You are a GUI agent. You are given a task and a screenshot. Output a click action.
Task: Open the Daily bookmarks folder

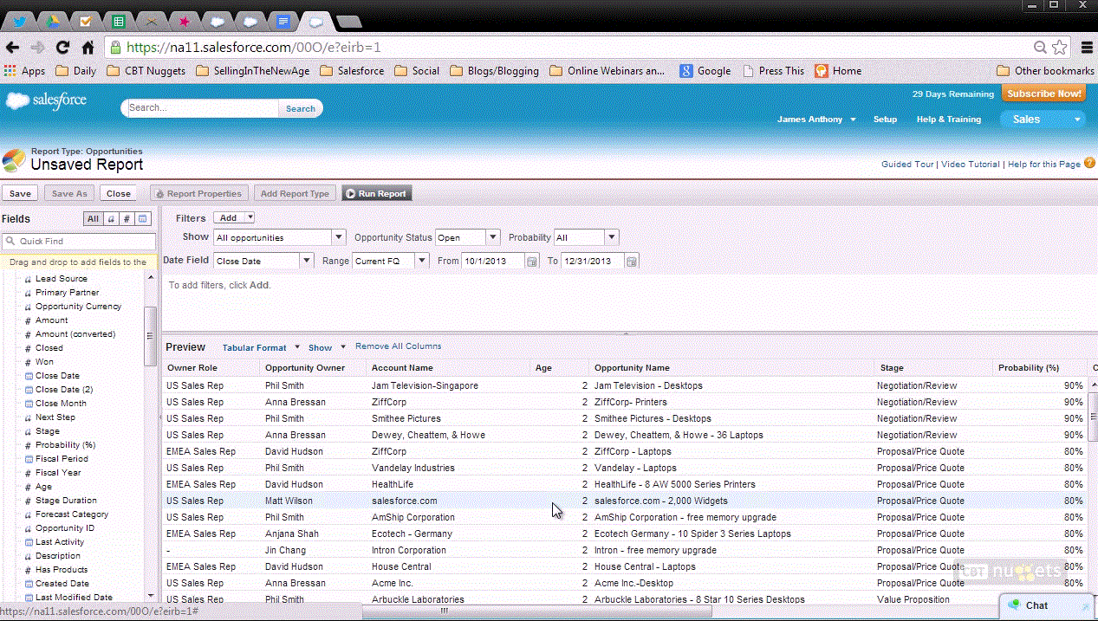point(76,71)
